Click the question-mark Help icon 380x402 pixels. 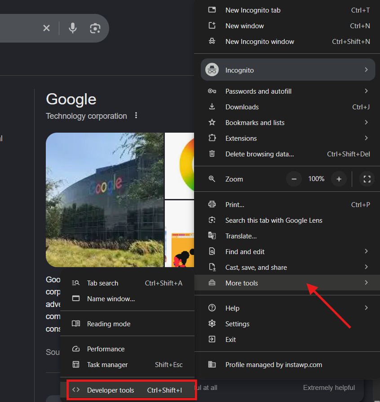212,307
